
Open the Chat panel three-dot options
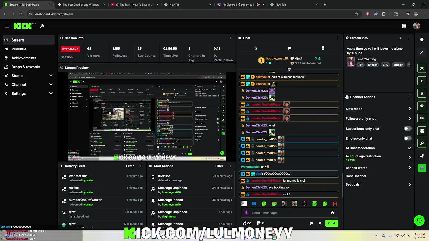point(337,38)
